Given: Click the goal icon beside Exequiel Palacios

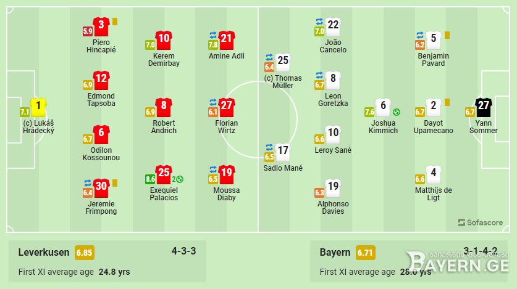Looking at the screenshot, I should [180, 179].
